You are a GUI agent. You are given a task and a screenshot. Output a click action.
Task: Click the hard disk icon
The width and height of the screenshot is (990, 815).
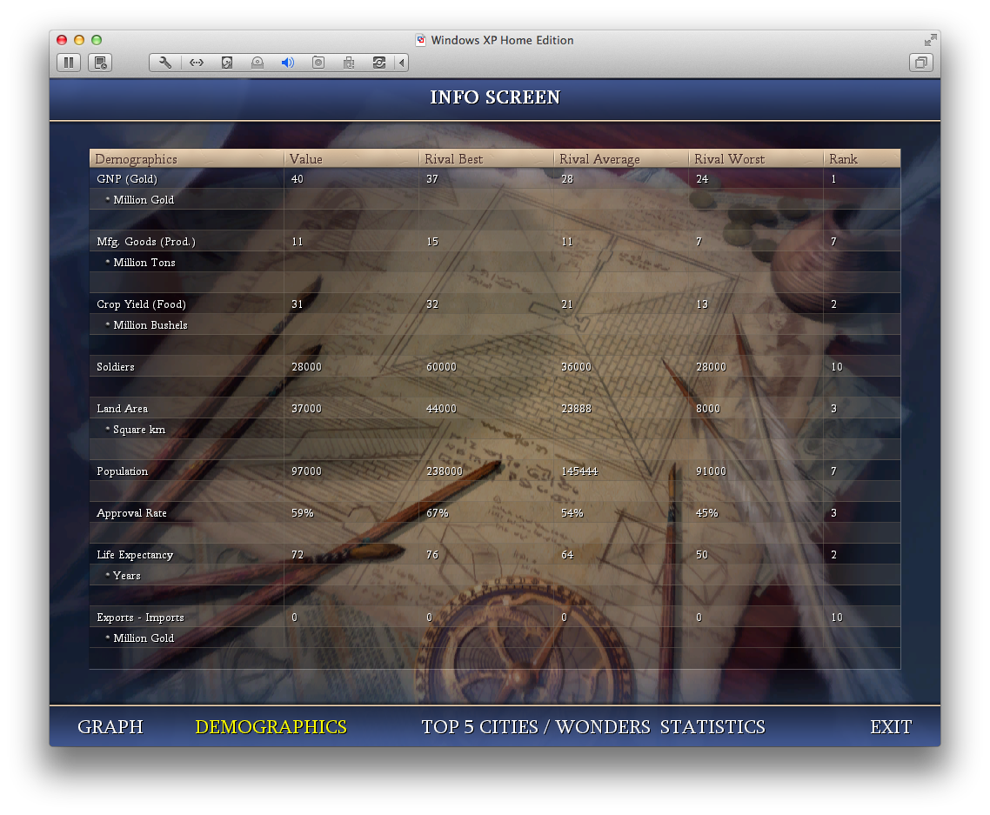click(227, 63)
